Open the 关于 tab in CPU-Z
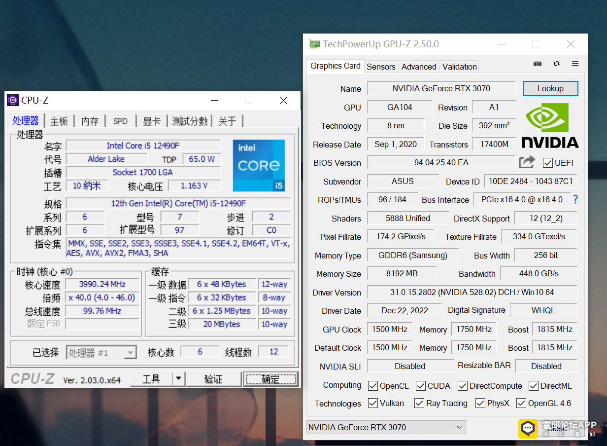Viewport: 607px width, 446px height. [228, 121]
